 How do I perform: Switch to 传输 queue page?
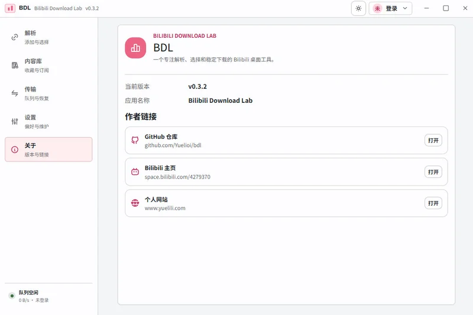(x=48, y=93)
